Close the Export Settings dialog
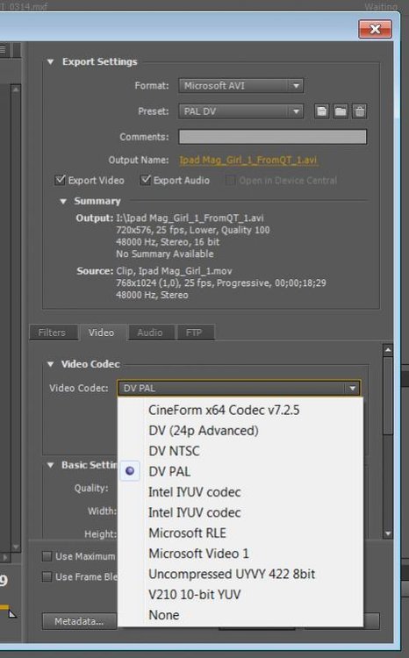409x658 pixels. pyautogui.click(x=375, y=29)
